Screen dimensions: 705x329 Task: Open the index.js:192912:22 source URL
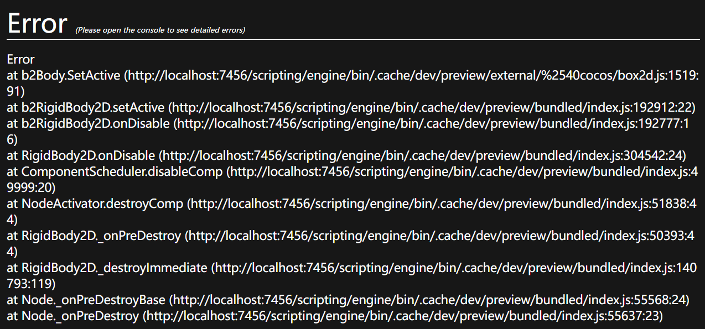pyautogui.click(x=432, y=107)
